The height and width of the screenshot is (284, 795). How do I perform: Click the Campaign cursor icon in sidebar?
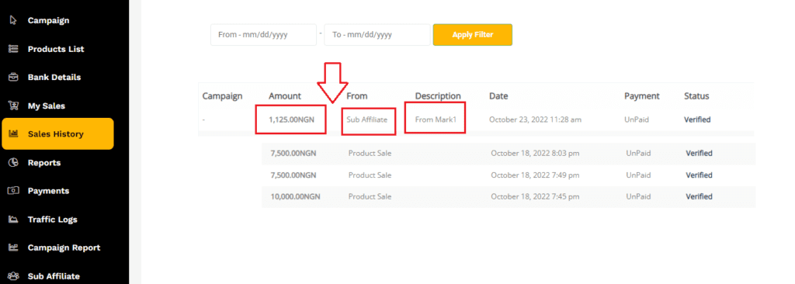(x=14, y=21)
